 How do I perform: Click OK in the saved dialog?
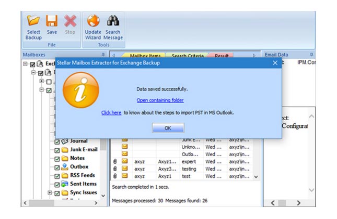(168, 128)
